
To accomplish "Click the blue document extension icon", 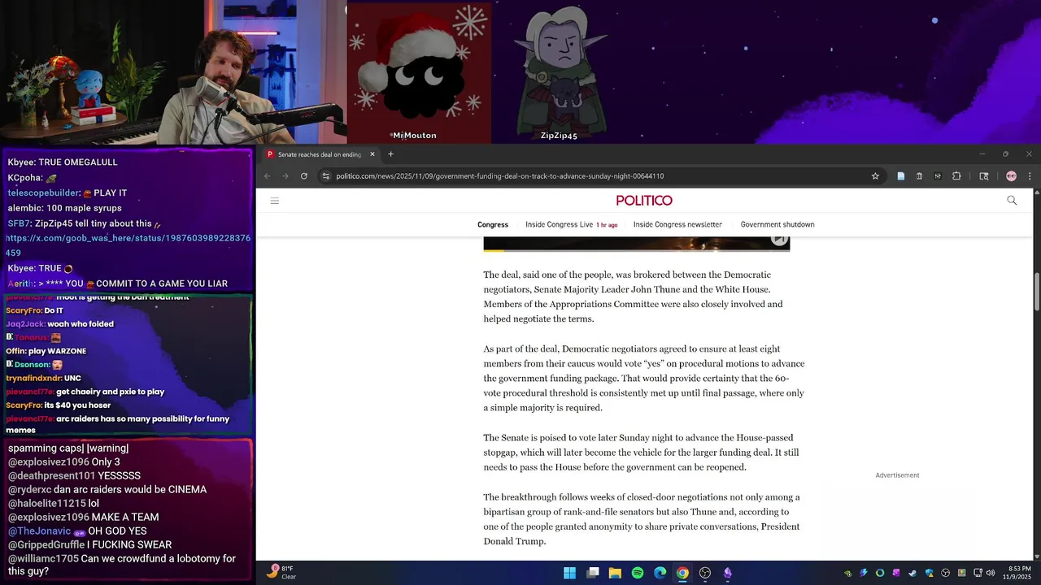I will point(901,176).
